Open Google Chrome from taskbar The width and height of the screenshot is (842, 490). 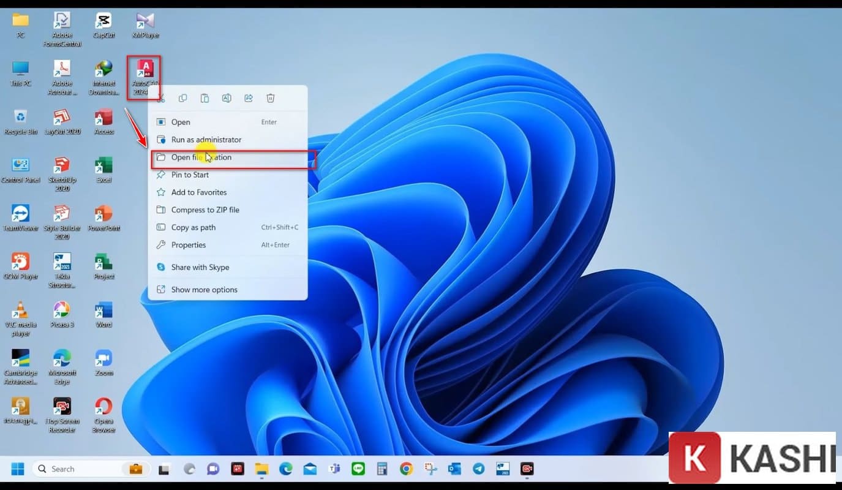(x=406, y=469)
